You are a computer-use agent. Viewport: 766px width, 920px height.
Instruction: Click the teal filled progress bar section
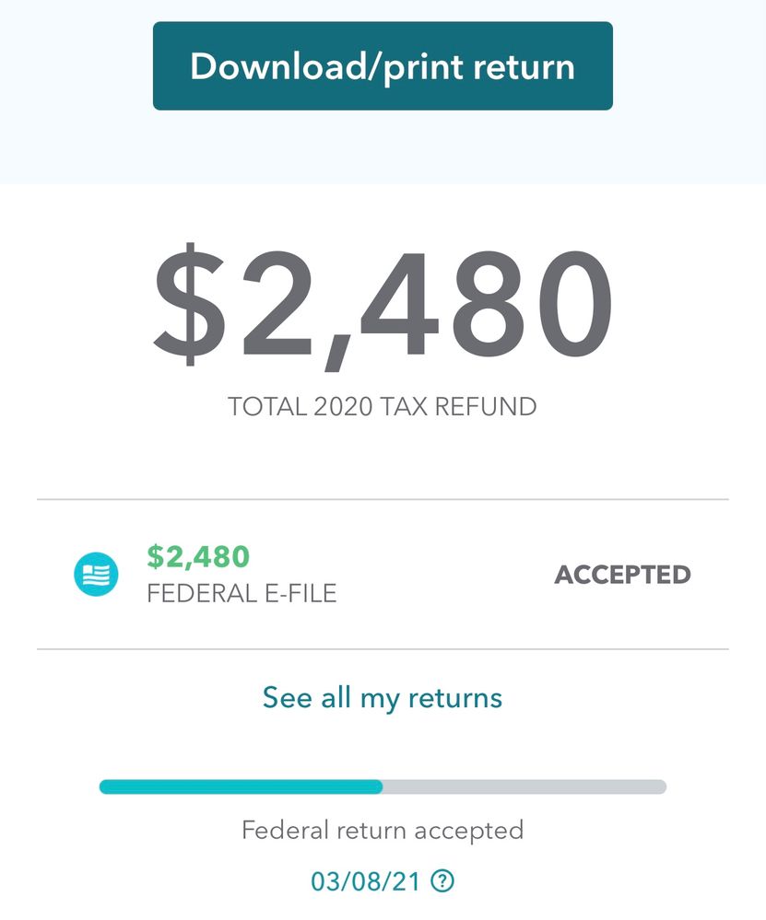(240, 786)
